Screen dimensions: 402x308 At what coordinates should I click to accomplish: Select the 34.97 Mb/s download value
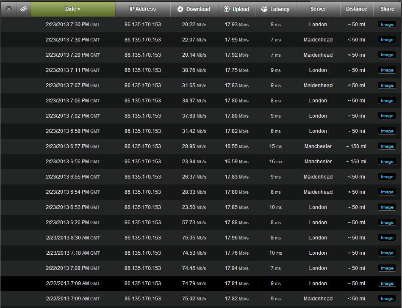coord(194,101)
